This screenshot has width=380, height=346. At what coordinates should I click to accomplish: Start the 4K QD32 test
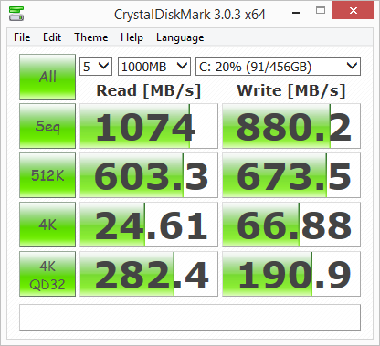(x=47, y=274)
